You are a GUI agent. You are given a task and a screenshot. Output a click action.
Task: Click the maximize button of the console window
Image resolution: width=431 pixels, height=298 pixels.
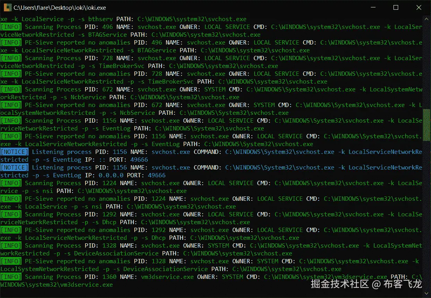[x=396, y=7]
